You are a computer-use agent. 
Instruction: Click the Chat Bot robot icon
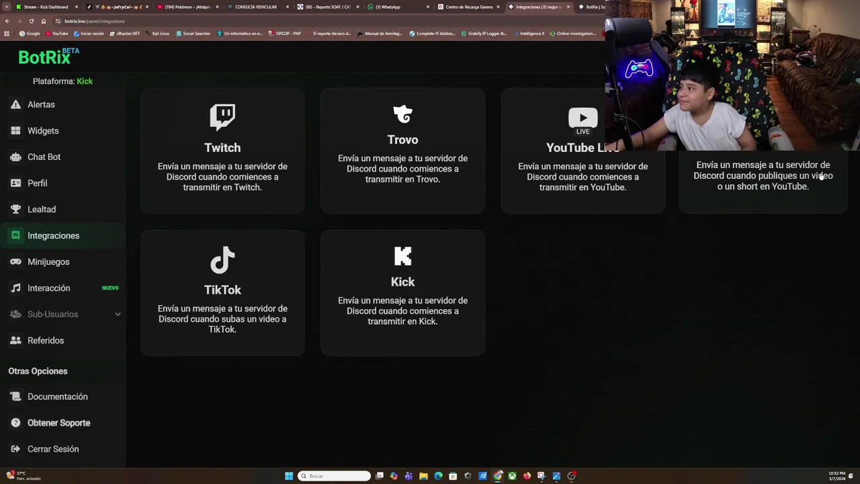click(15, 157)
